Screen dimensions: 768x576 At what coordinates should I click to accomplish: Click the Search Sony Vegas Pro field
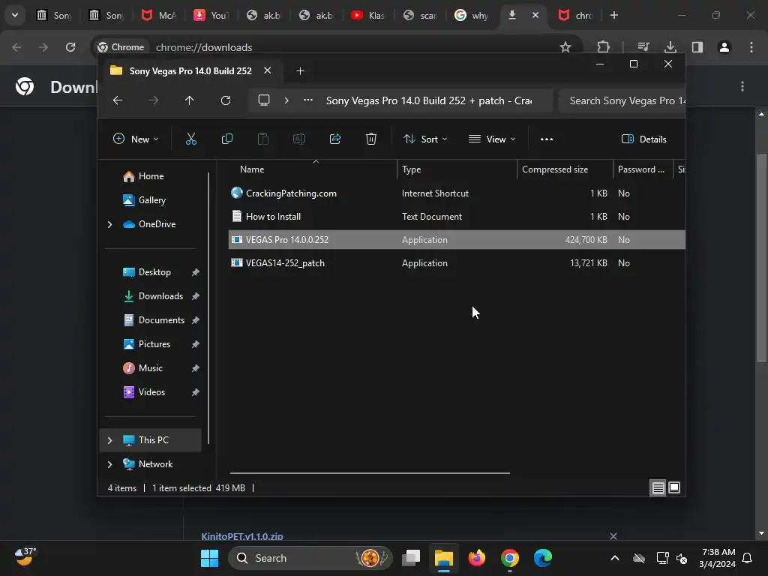(x=622, y=101)
